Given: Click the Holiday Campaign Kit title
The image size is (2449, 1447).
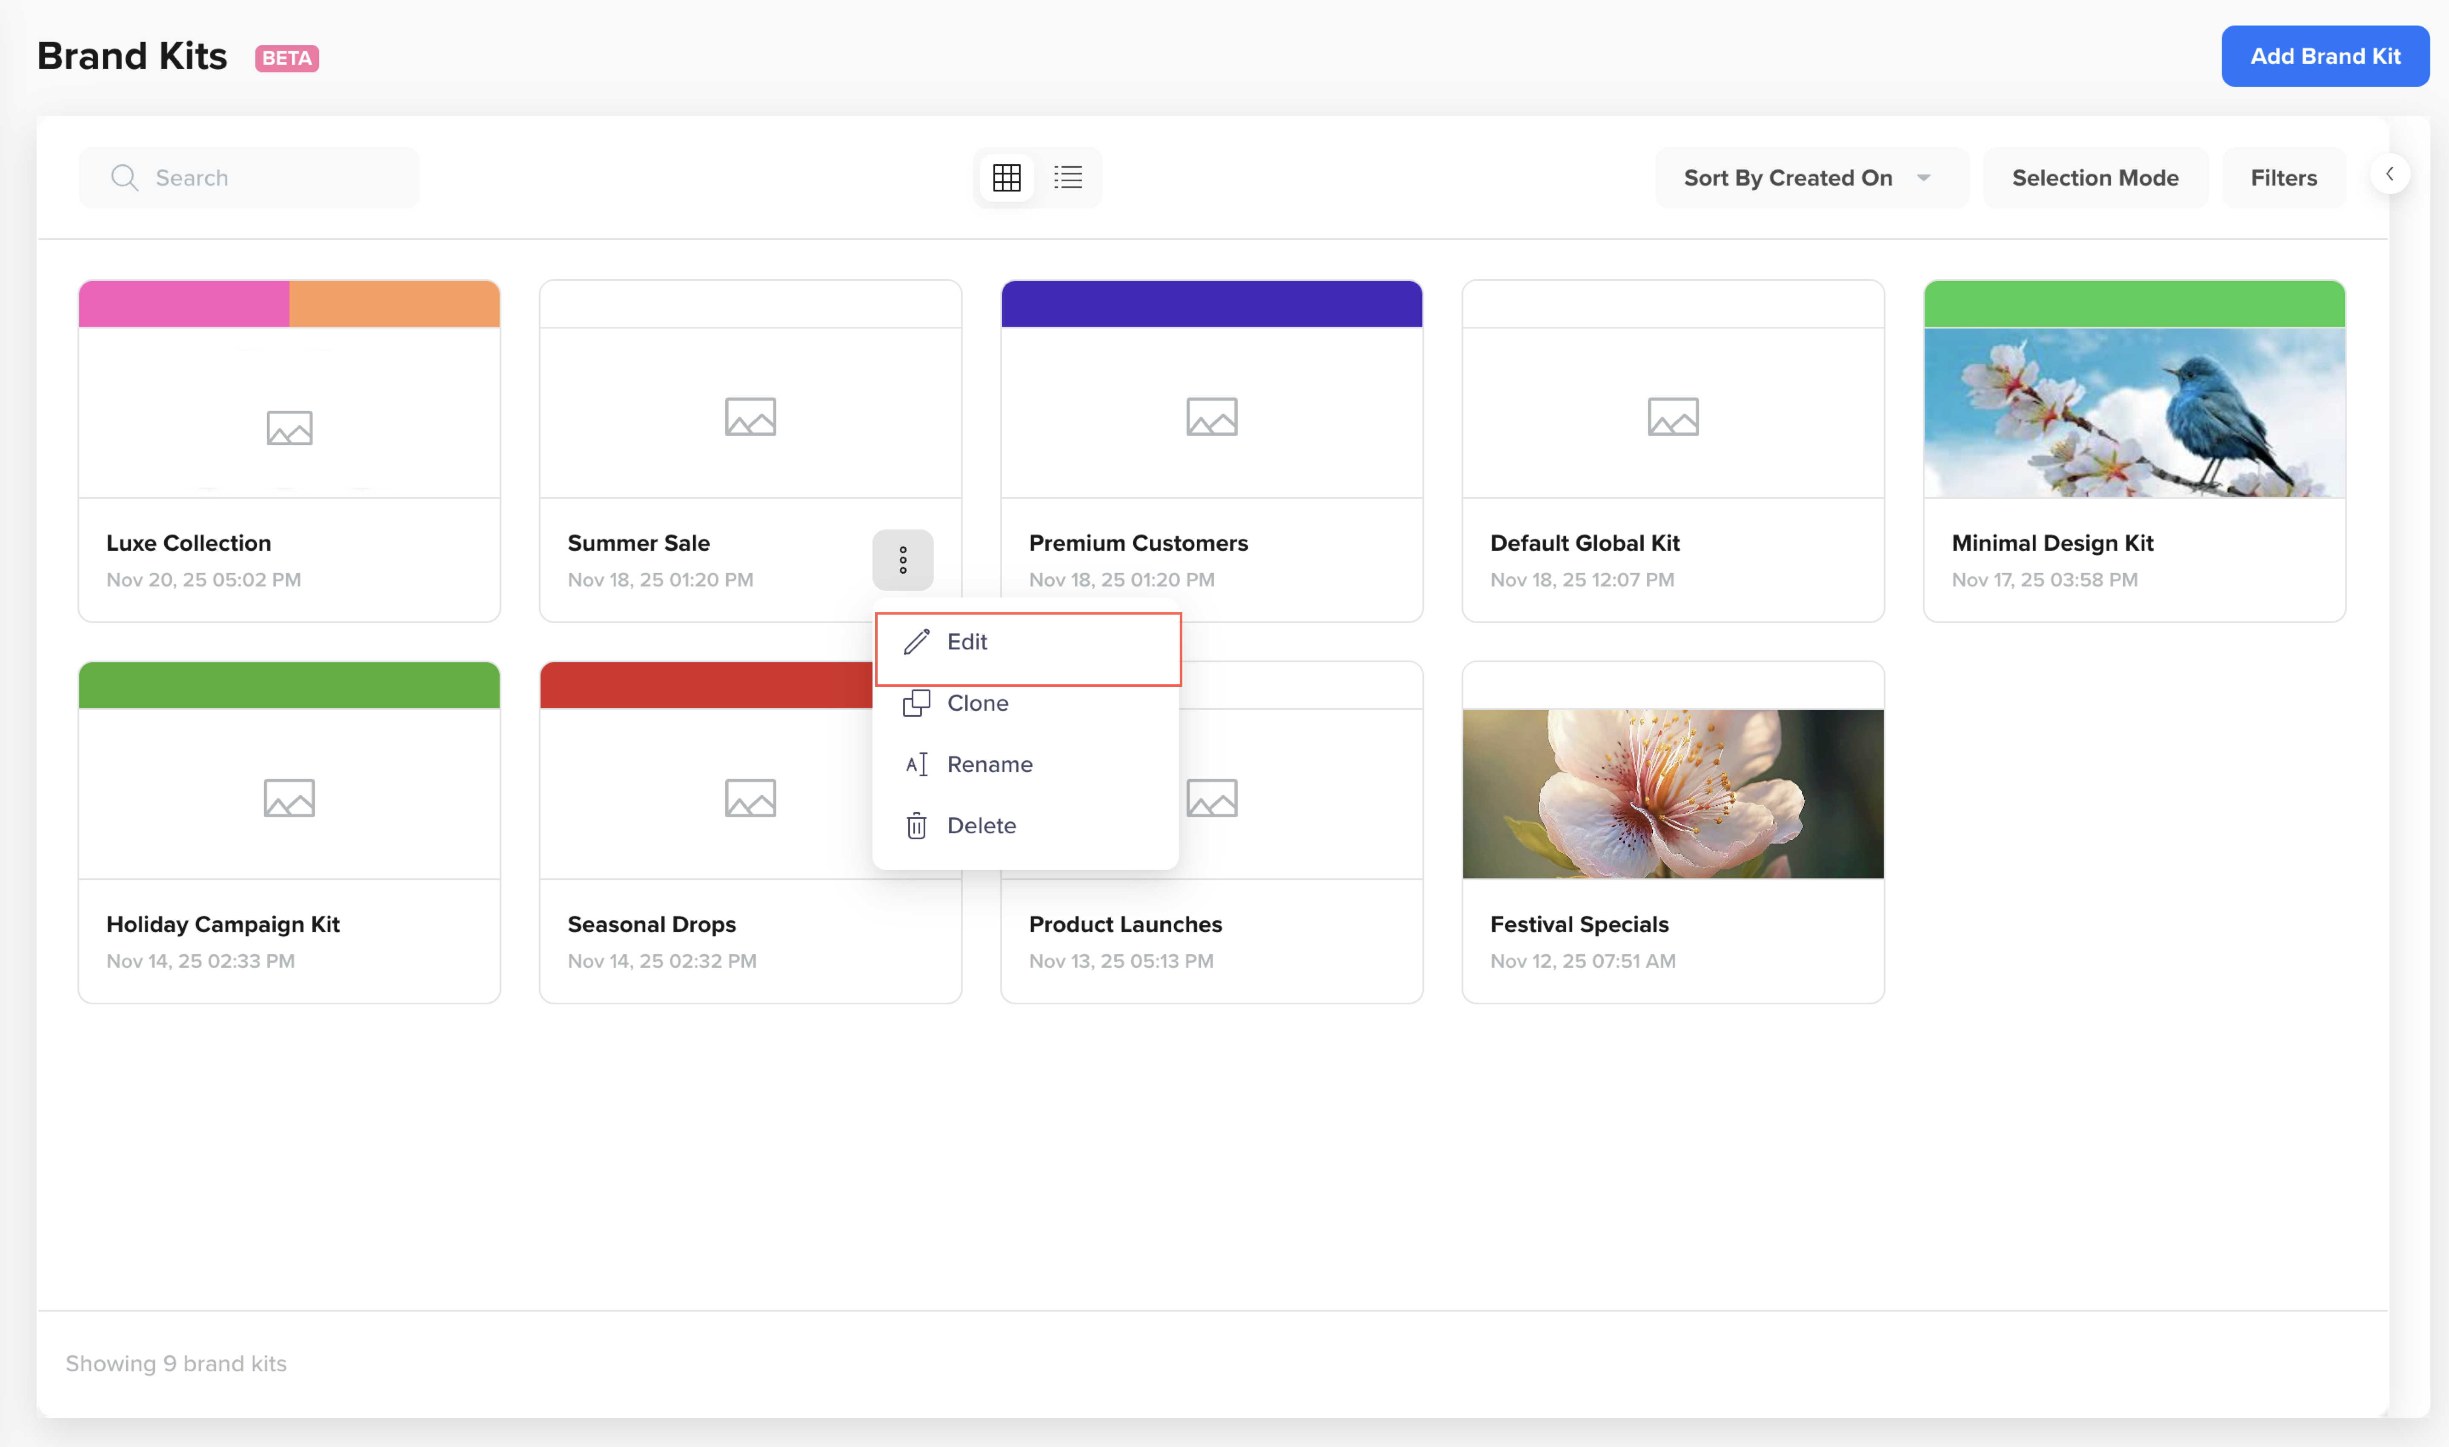Looking at the screenshot, I should click(223, 924).
